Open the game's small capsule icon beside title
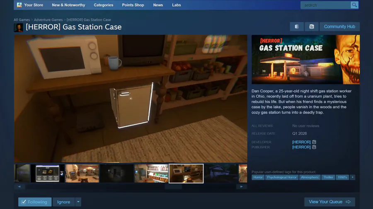This screenshot has width=373, height=209. click(x=18, y=28)
